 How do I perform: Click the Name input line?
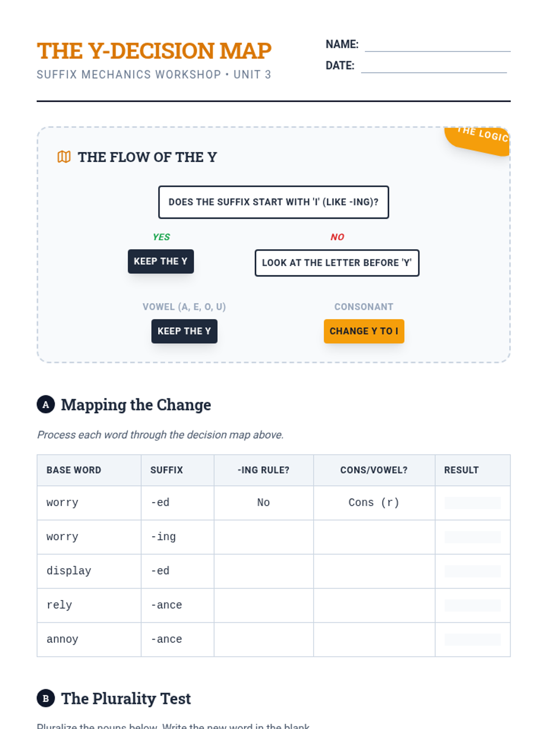tap(437, 45)
